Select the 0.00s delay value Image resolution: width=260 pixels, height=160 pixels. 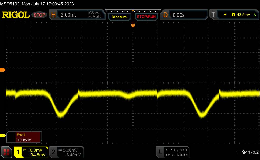point(178,15)
